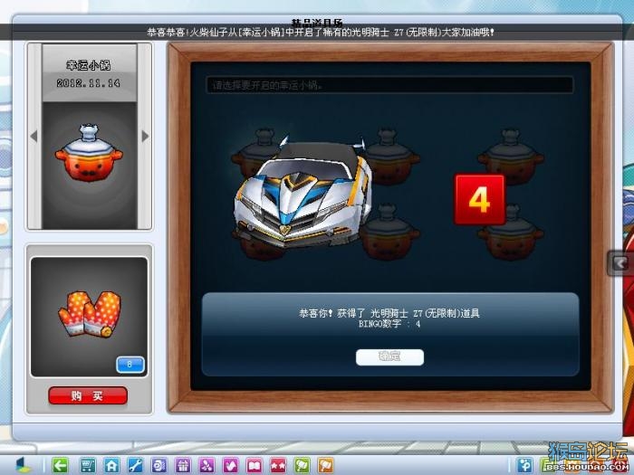634x475 pixels.
Task: Pick the top-middle dimmed pot
Action: point(390,157)
